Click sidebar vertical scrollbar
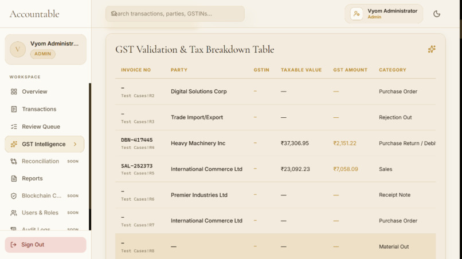Screen dimensions: 462x259 click(90, 157)
